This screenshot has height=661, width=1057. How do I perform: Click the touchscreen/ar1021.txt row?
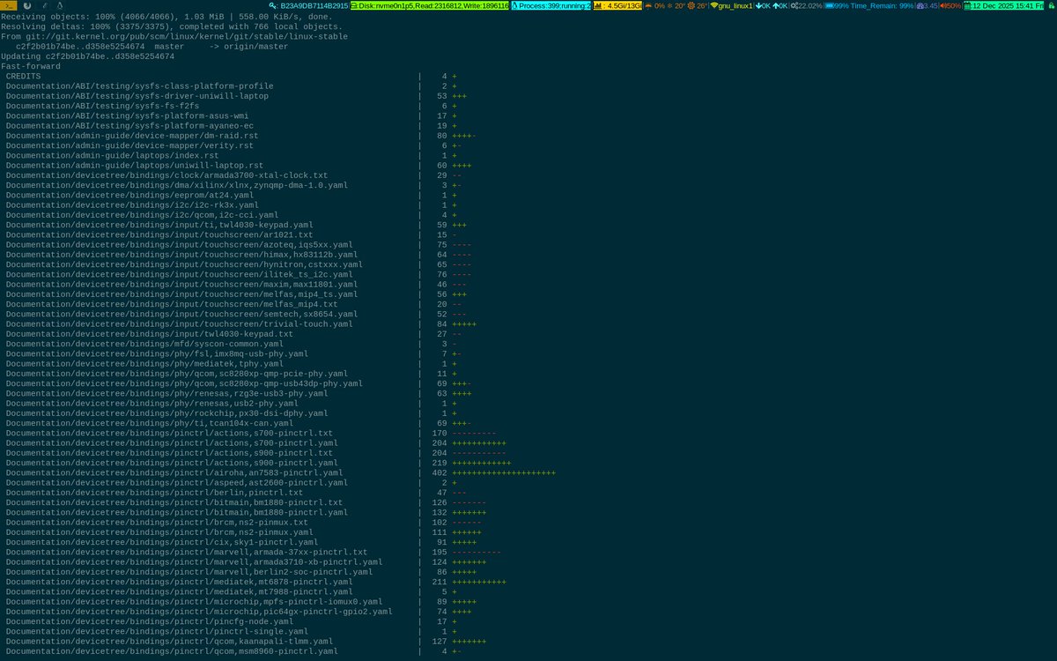coord(232,234)
